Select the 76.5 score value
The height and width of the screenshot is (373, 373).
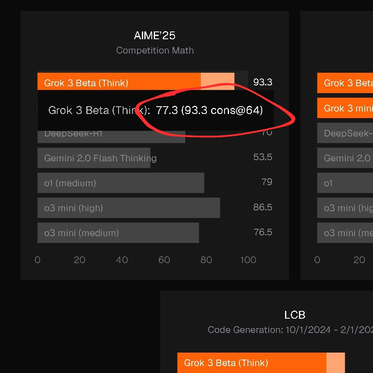263,232
